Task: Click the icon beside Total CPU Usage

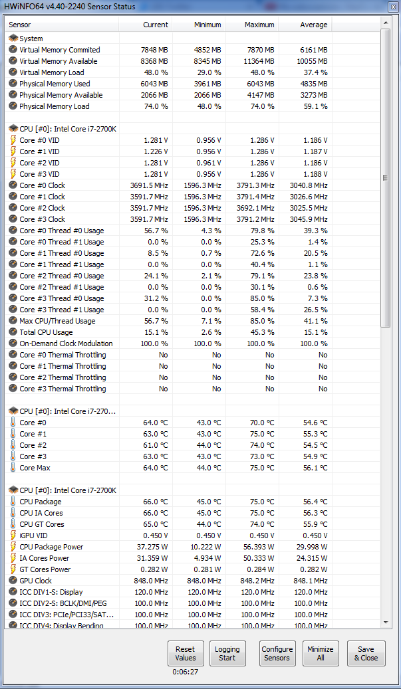Action: pyautogui.click(x=13, y=332)
